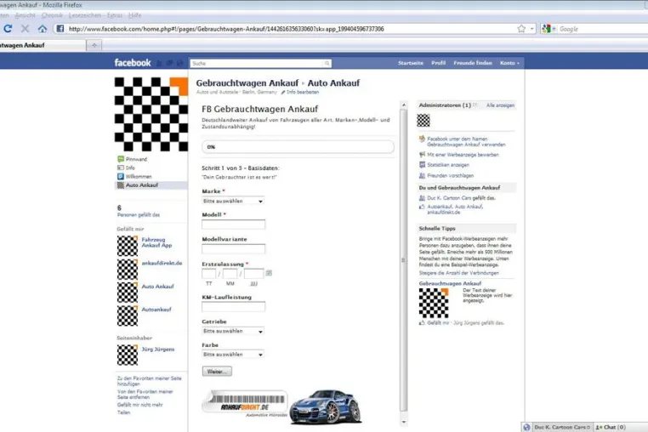Click Gefällt mir nicht mehr
The height and width of the screenshot is (432, 648).
[140, 405]
